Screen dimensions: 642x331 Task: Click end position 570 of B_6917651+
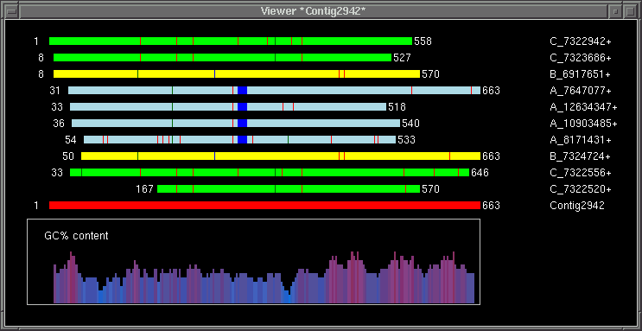pos(430,74)
